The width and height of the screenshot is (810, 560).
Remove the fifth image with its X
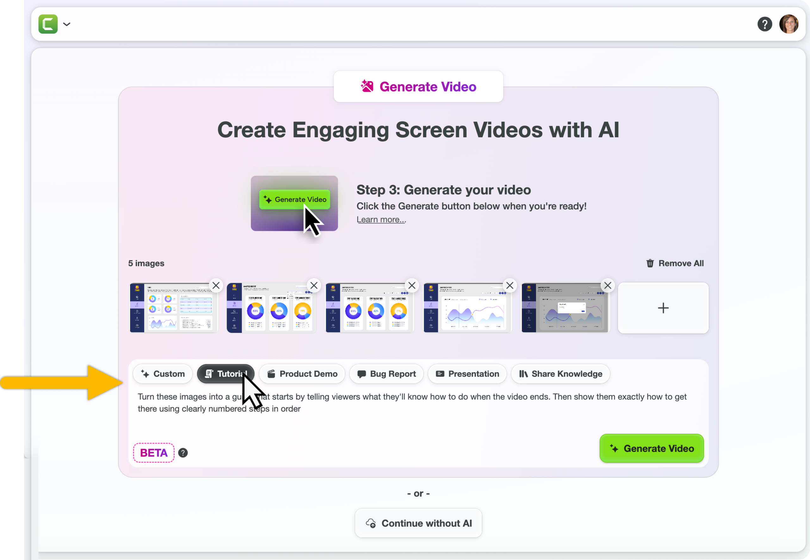tap(607, 286)
